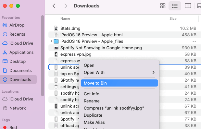This screenshot has width=201, height=129.
Task: Switch to column view
Action: (188, 6)
